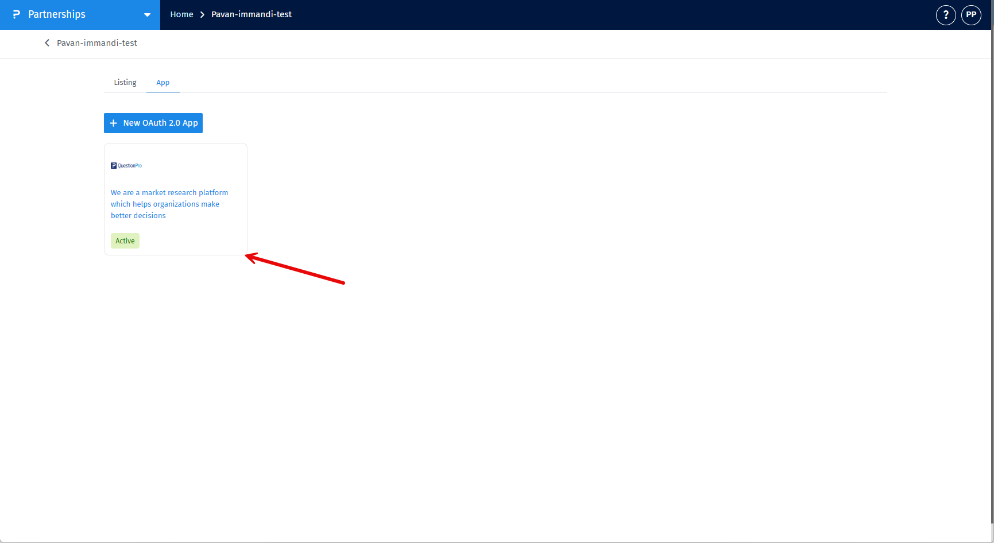
Task: Click the plus icon on New OAuth button
Action: coord(114,123)
